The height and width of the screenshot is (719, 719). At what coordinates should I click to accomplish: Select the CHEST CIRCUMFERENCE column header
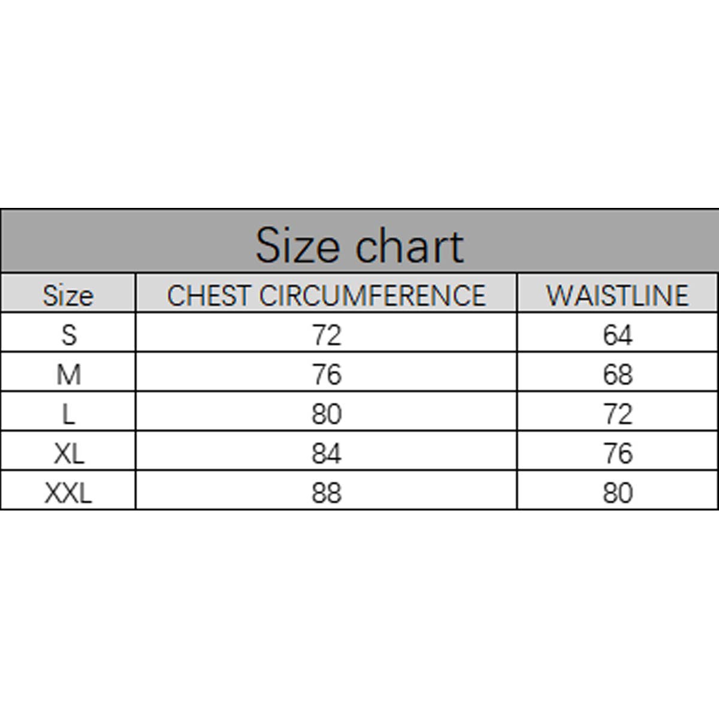[326, 295]
